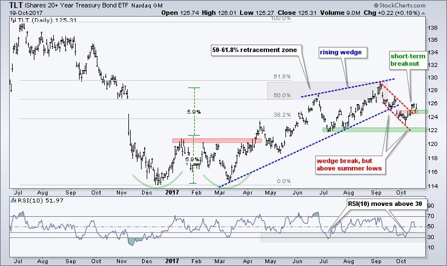Click the 114 price axis label
Screen dimensions: 447x266
tap(433, 186)
